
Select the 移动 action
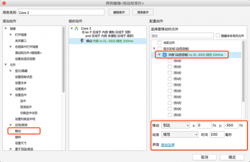pyautogui.click(x=18, y=131)
